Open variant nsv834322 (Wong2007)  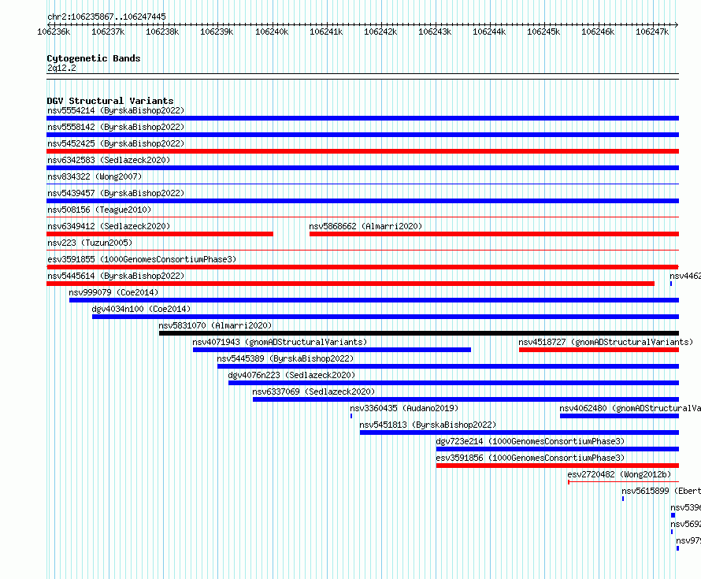coord(95,176)
